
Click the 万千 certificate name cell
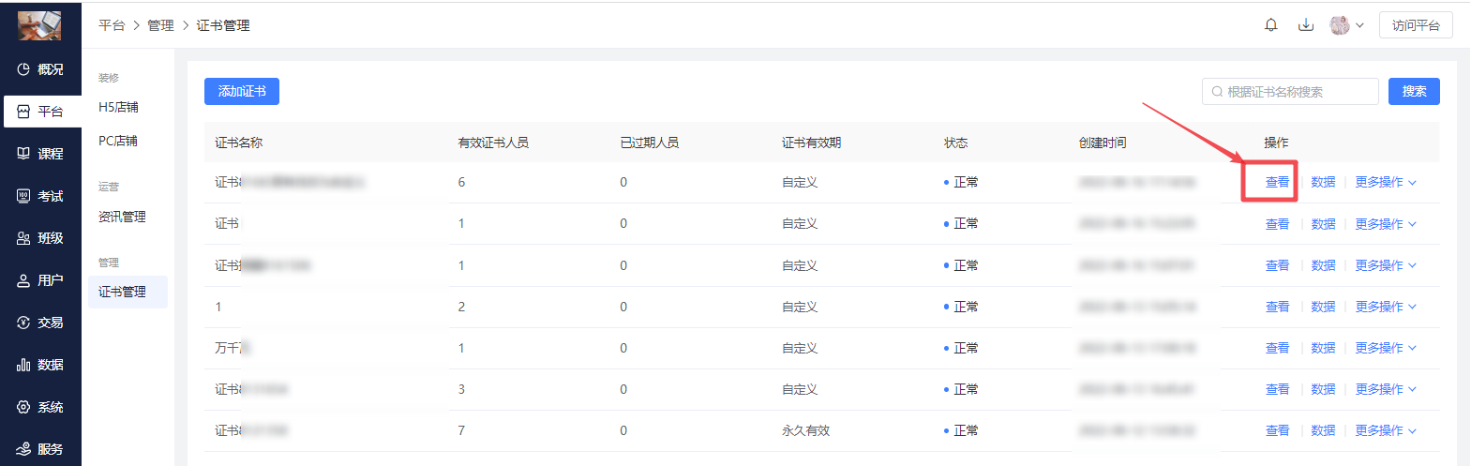[233, 348]
